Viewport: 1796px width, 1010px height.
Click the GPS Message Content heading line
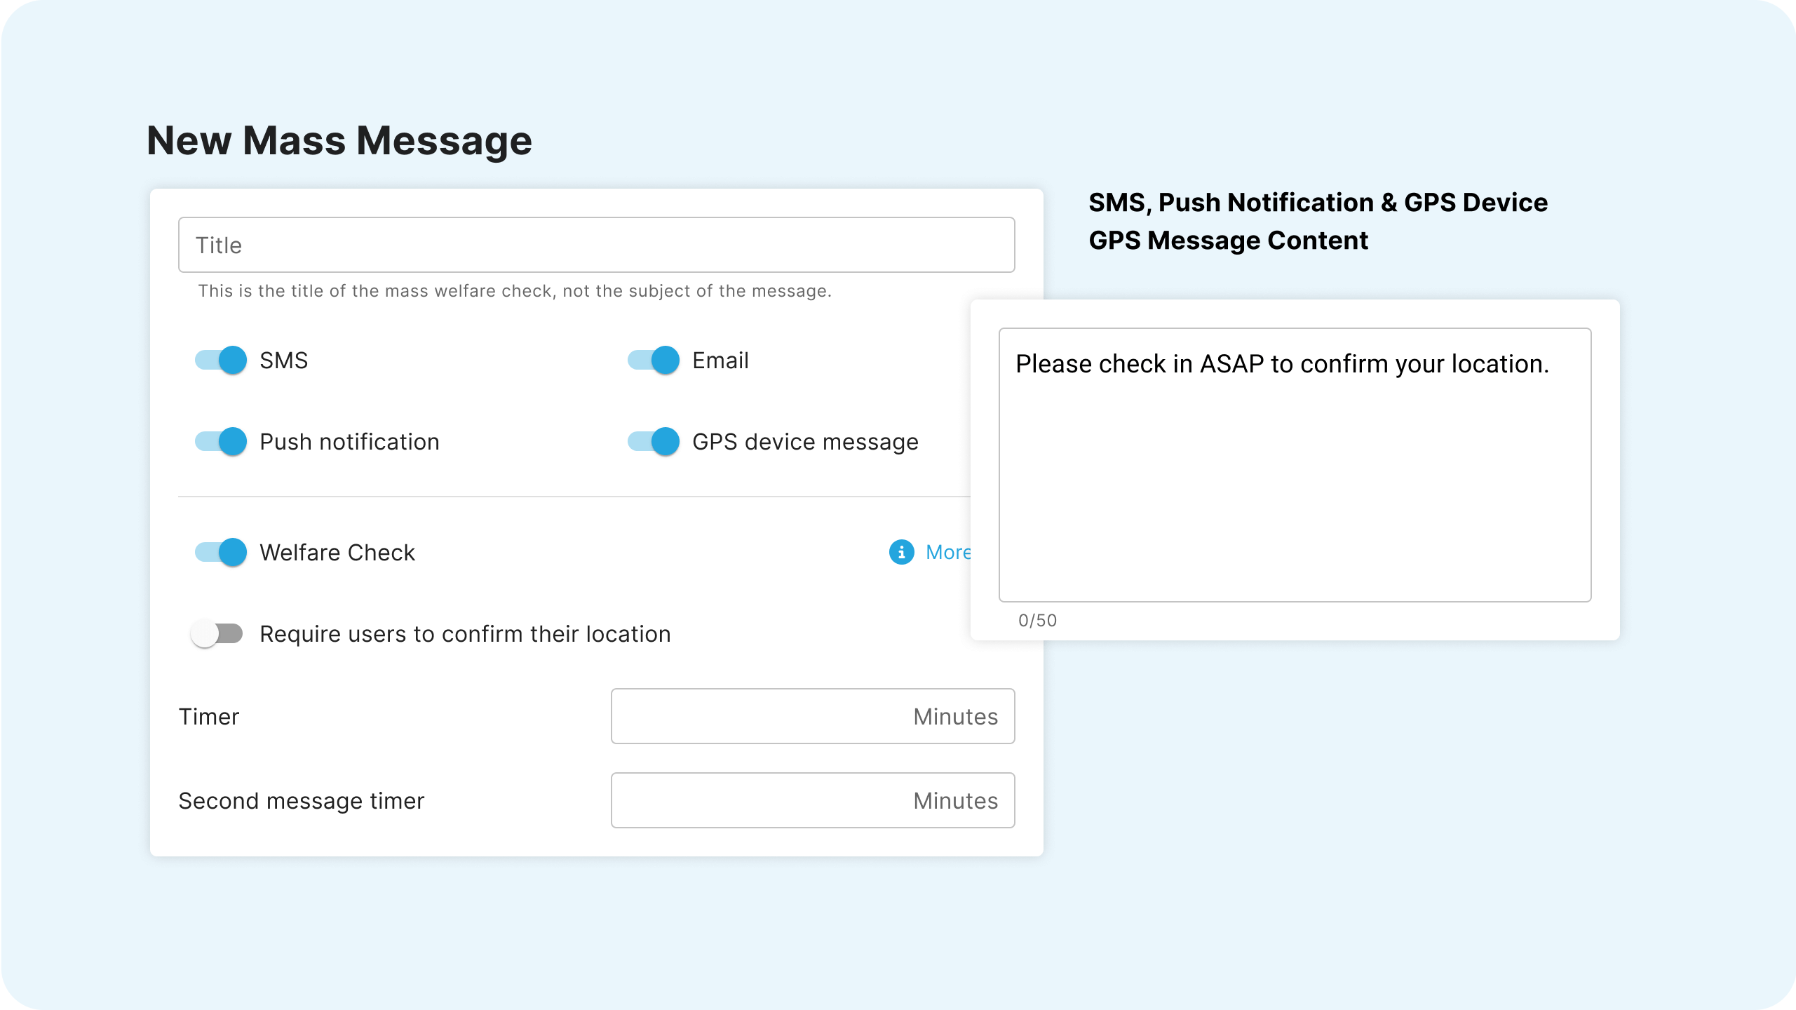click(x=1228, y=241)
